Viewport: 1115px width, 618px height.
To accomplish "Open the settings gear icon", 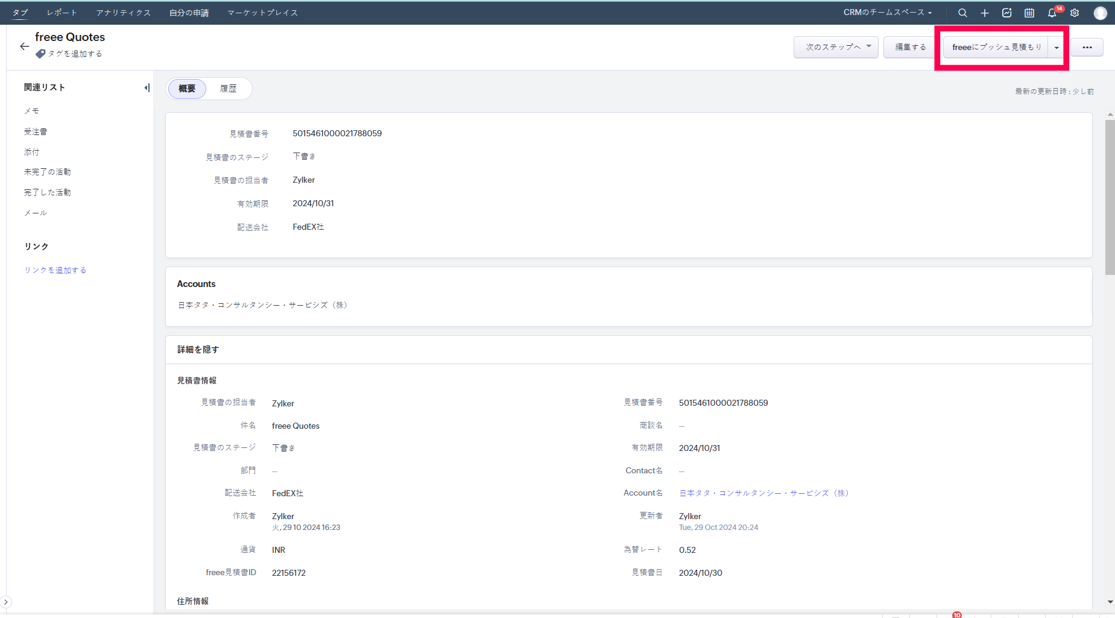I will coord(1075,13).
